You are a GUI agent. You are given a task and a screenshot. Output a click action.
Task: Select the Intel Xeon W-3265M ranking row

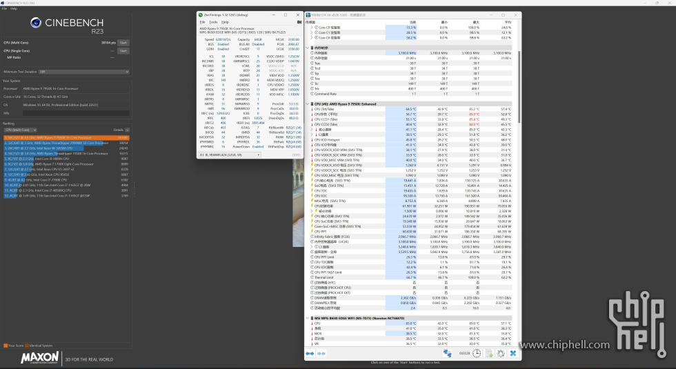point(66,148)
